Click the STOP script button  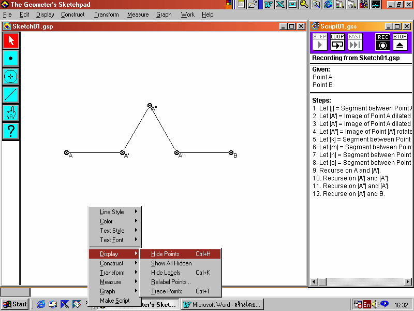tap(400, 42)
